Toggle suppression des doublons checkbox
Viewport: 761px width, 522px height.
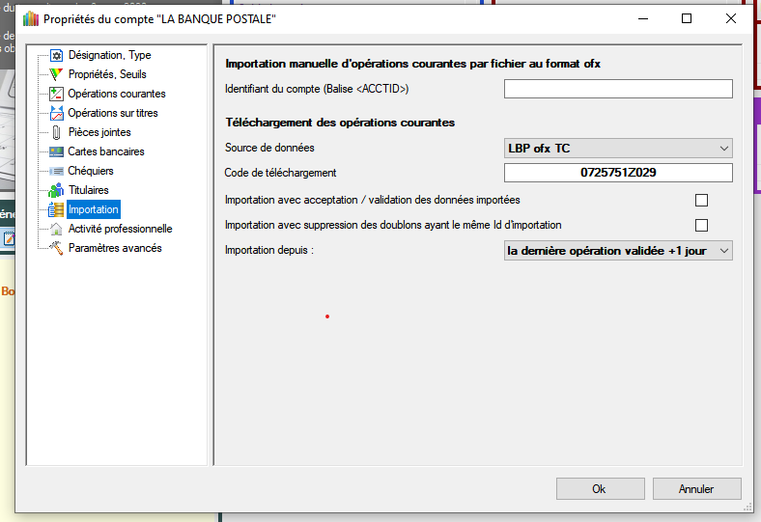point(701,226)
